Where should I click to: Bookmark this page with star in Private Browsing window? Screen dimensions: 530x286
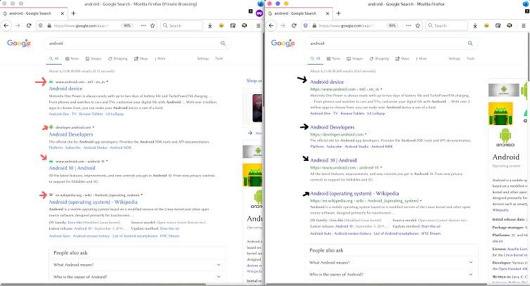point(153,25)
